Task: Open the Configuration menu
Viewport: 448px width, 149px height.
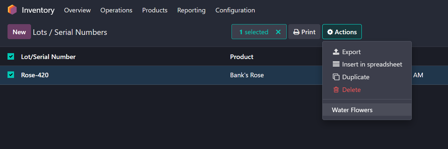Action: click(235, 10)
